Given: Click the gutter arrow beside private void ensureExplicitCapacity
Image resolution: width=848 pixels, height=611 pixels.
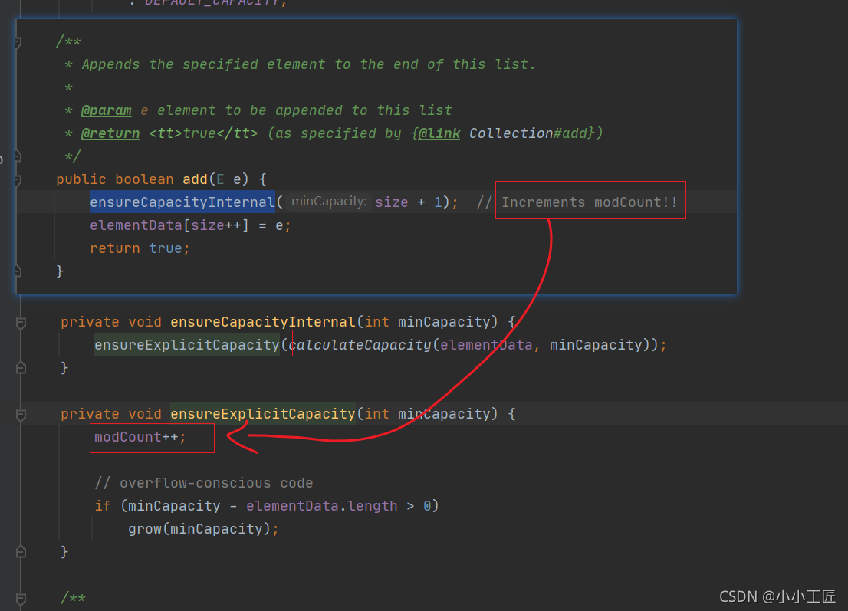Looking at the screenshot, I should 21,413.
